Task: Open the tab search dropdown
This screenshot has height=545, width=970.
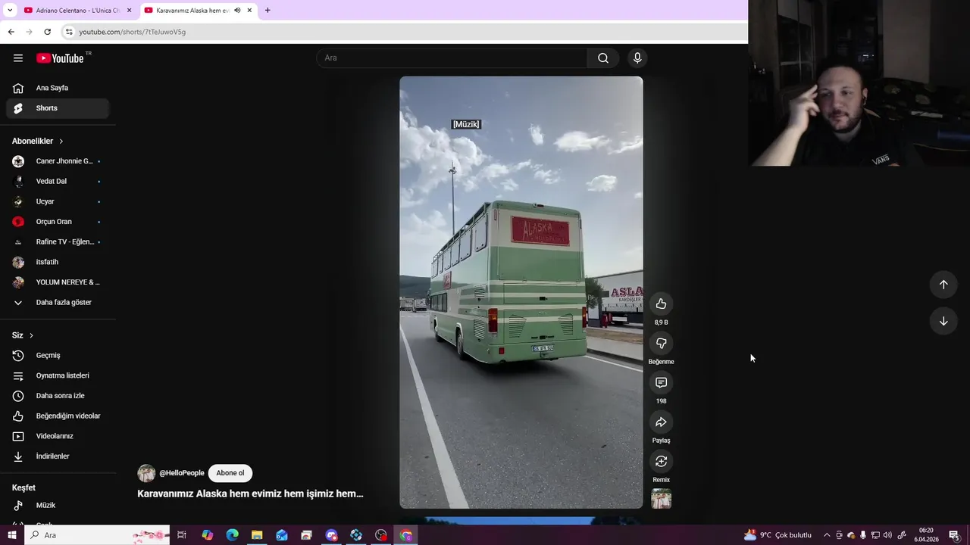Action: 10,11
